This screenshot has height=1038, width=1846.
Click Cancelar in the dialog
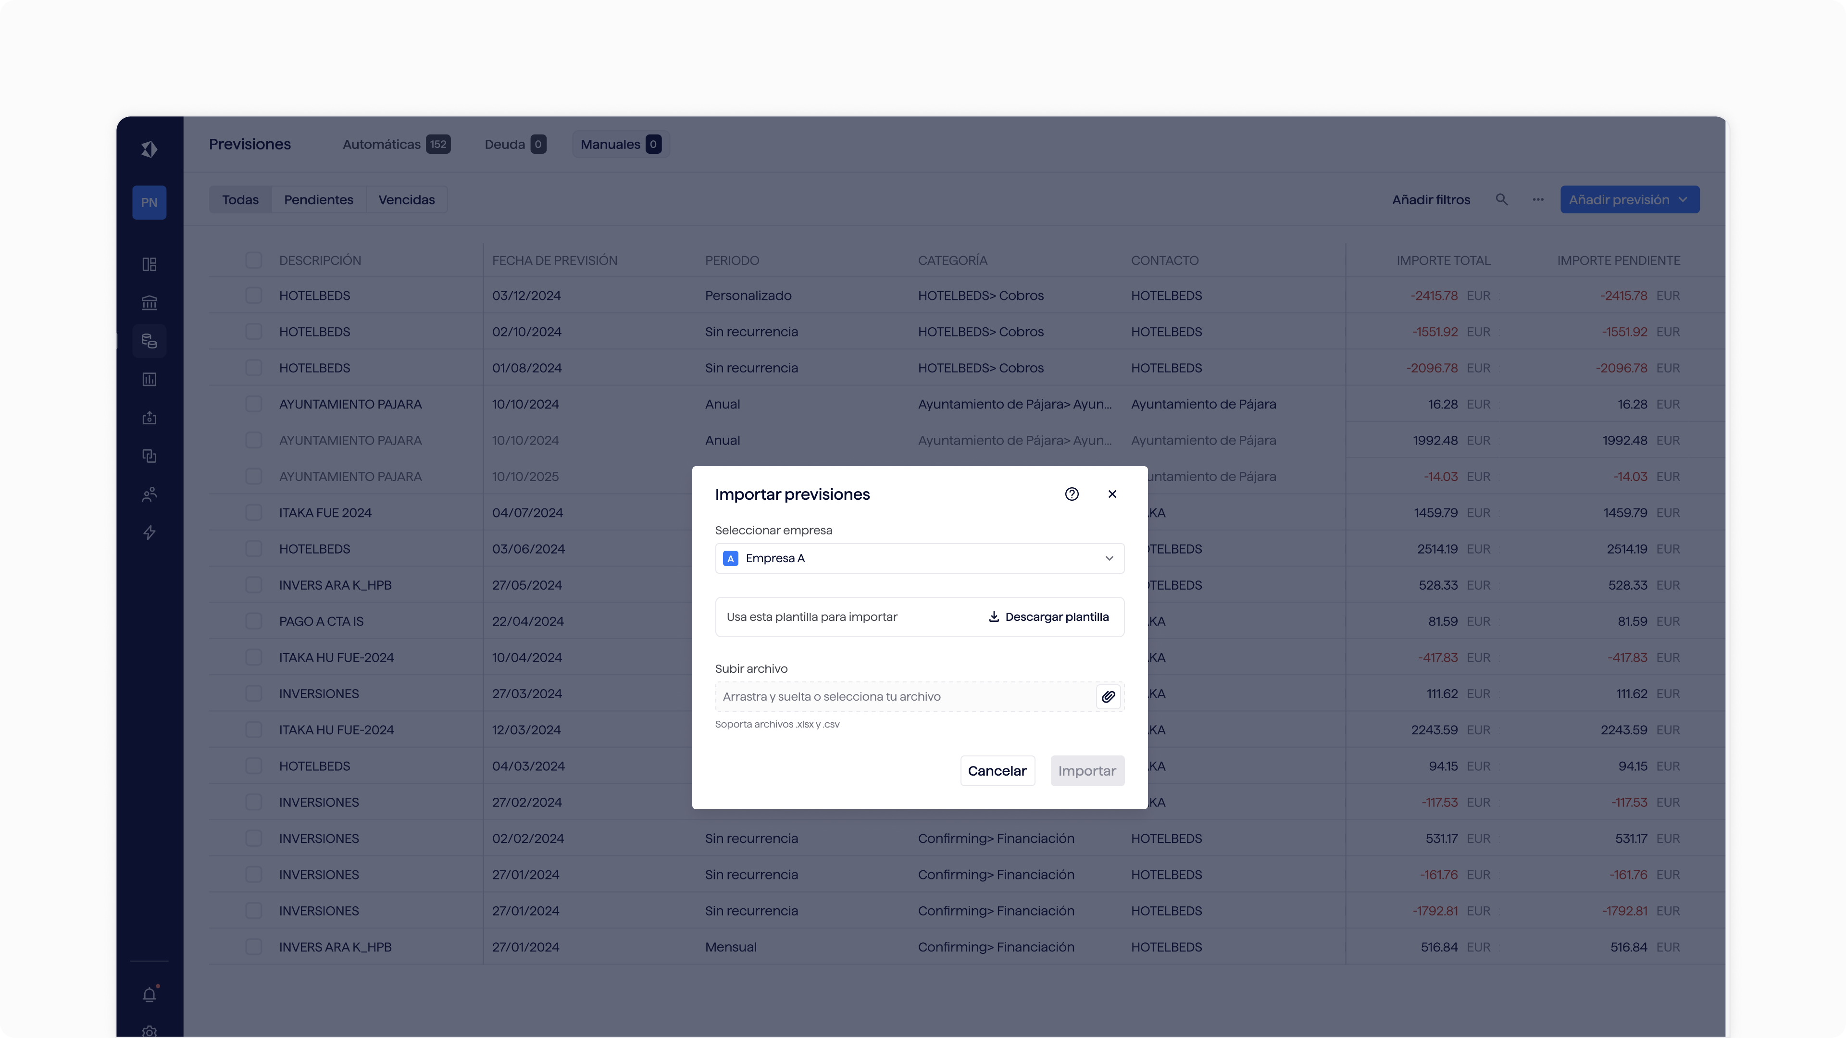997,771
